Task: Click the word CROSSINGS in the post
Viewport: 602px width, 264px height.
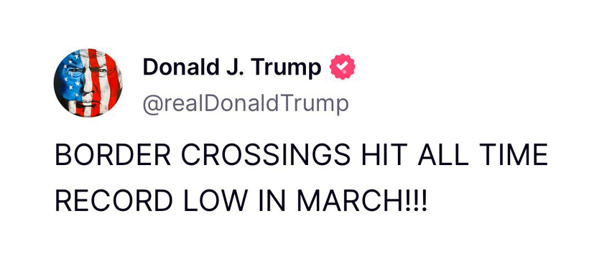Action: 265,155
